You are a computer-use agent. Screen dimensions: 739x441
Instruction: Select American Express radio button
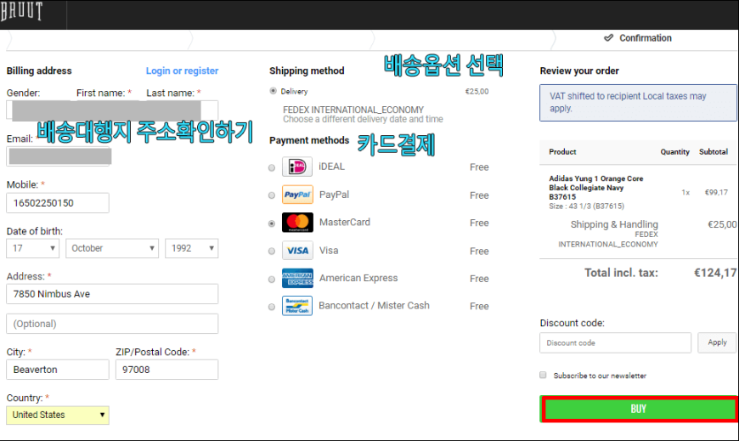pos(272,280)
